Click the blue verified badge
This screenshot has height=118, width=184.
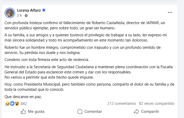(x=44, y=10)
